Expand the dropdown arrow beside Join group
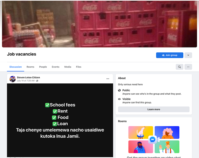Screen dimensions: 199x158 click(x=188, y=55)
